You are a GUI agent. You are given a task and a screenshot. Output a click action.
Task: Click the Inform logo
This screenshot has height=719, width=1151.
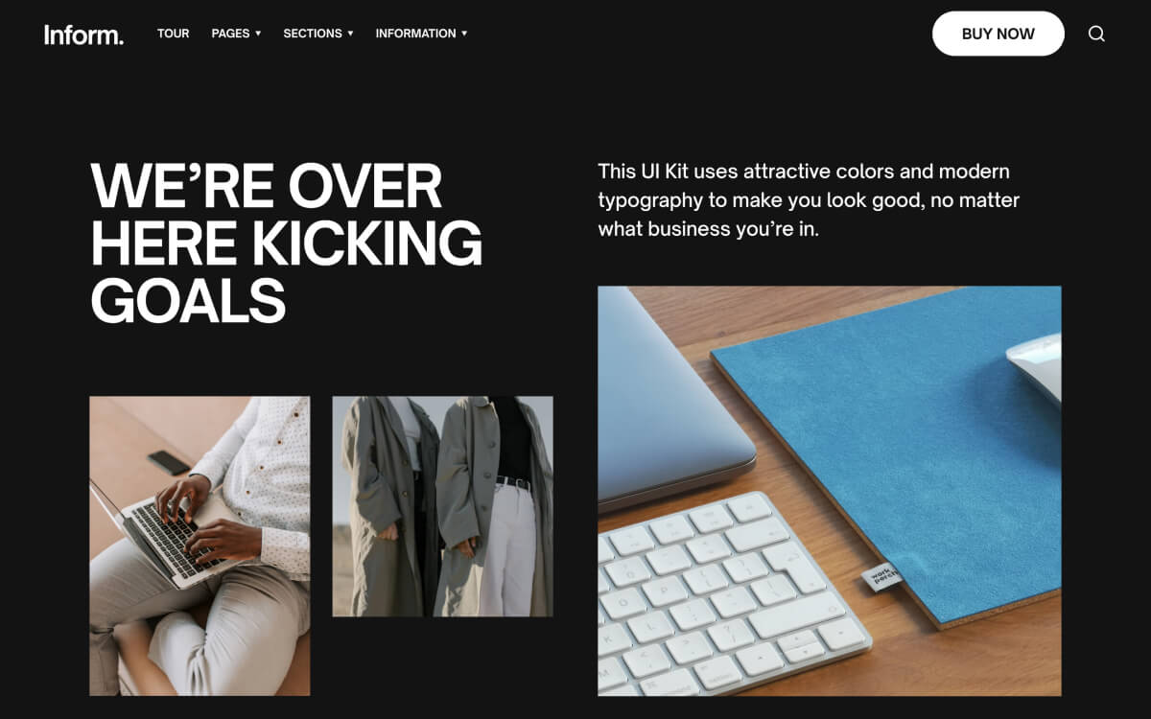83,35
